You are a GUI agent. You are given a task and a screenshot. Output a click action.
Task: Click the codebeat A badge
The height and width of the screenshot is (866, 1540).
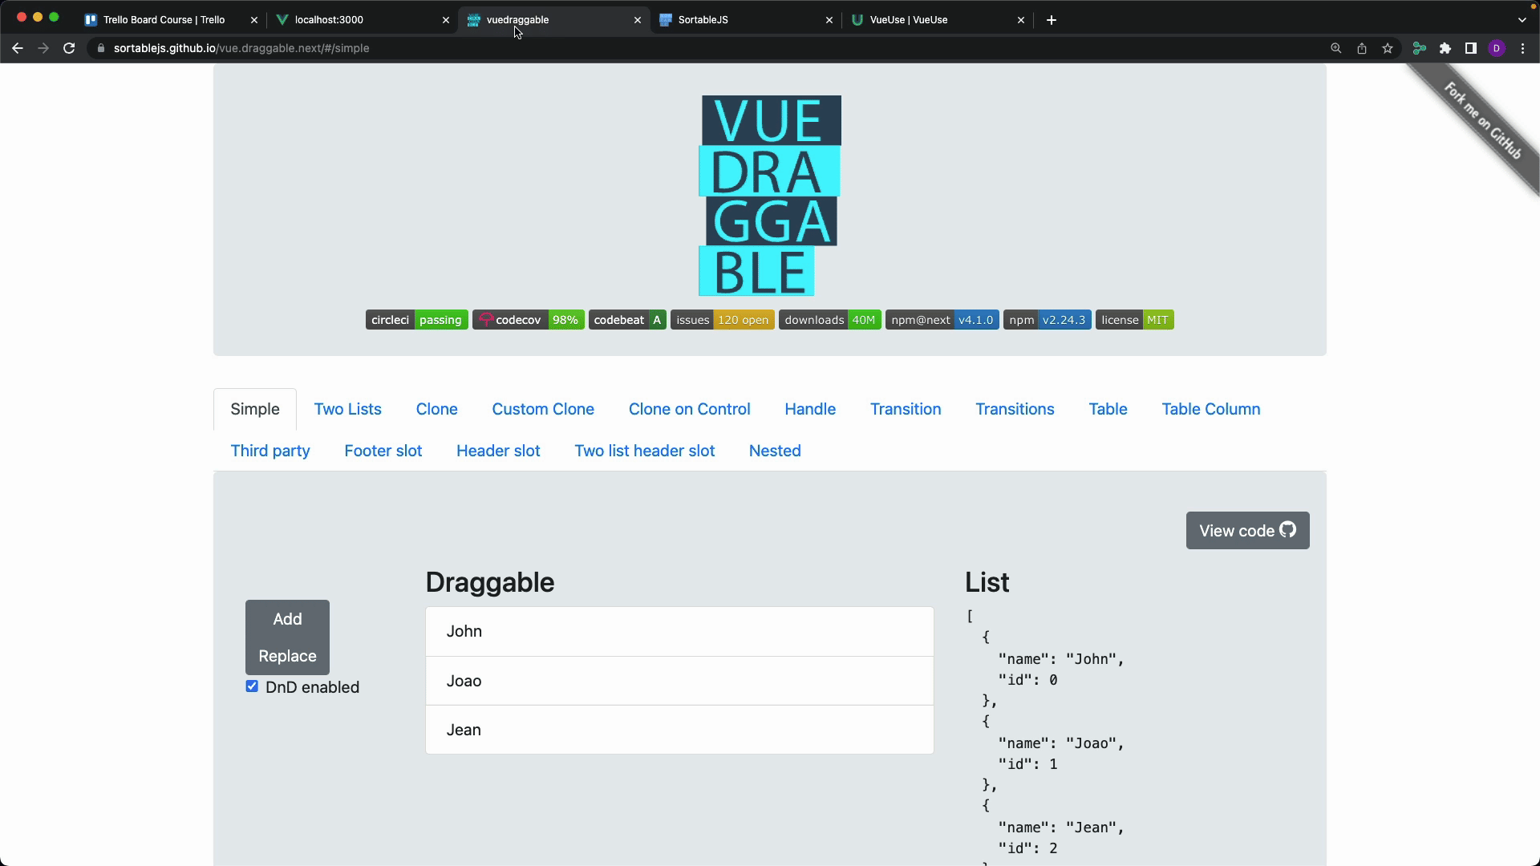627,320
